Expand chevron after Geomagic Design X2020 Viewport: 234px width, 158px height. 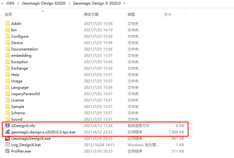(x=69, y=3)
